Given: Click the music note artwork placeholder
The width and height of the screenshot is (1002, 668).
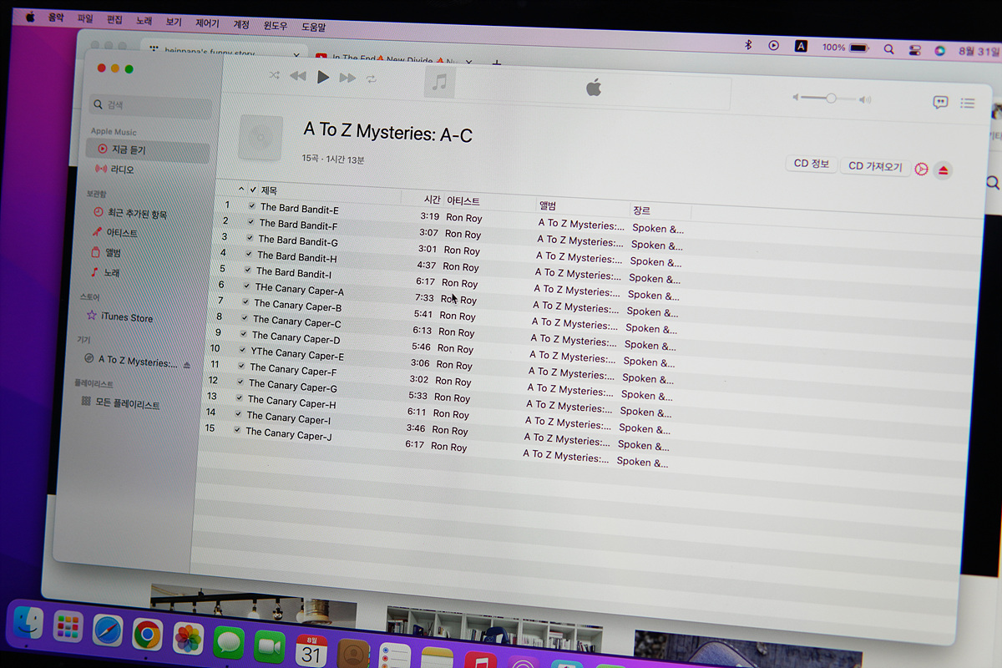Looking at the screenshot, I should [440, 83].
